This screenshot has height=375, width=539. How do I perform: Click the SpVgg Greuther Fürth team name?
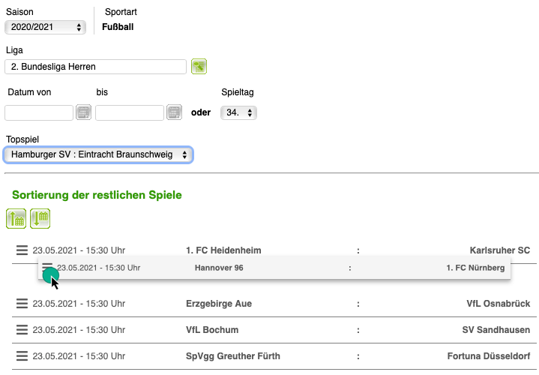[x=233, y=355]
